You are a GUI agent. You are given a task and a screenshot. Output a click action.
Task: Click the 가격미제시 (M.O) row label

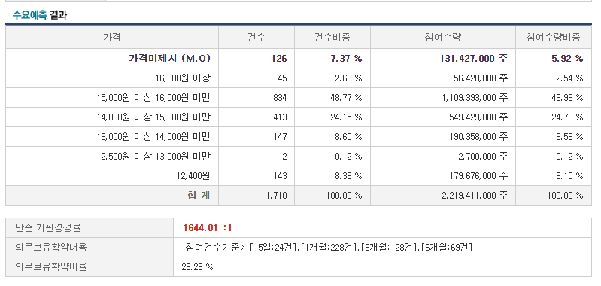tap(169, 59)
